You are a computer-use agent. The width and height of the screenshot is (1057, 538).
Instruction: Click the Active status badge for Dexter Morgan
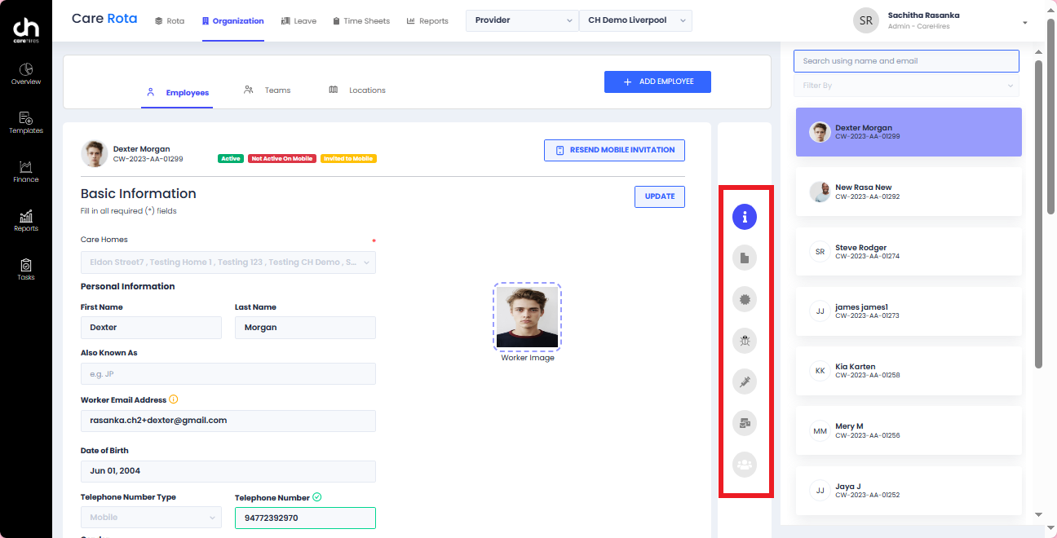click(231, 159)
